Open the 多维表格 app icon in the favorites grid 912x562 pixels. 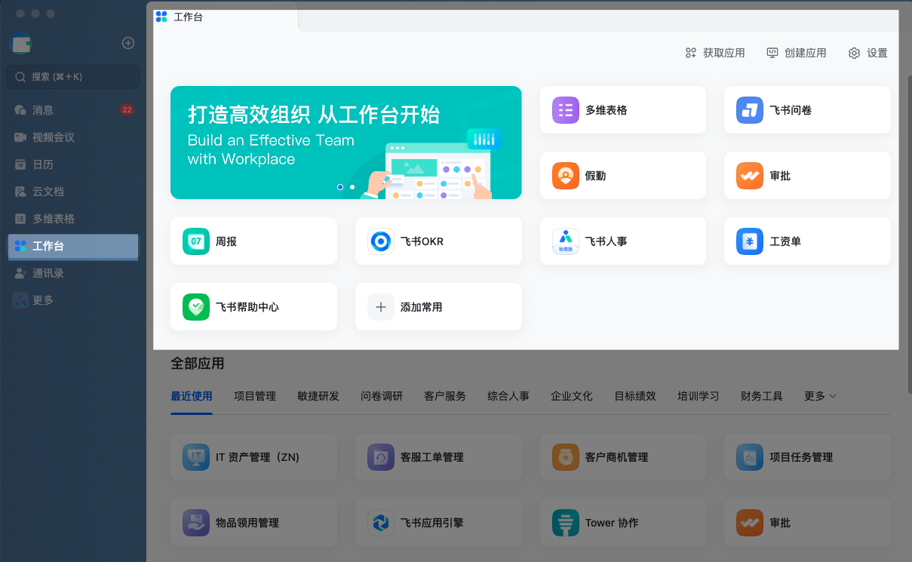coord(565,110)
